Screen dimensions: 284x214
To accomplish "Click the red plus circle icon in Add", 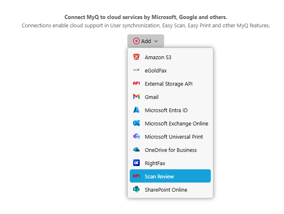I will (x=136, y=41).
